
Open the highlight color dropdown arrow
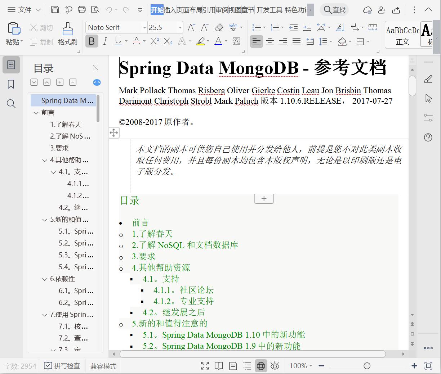[x=208, y=41]
